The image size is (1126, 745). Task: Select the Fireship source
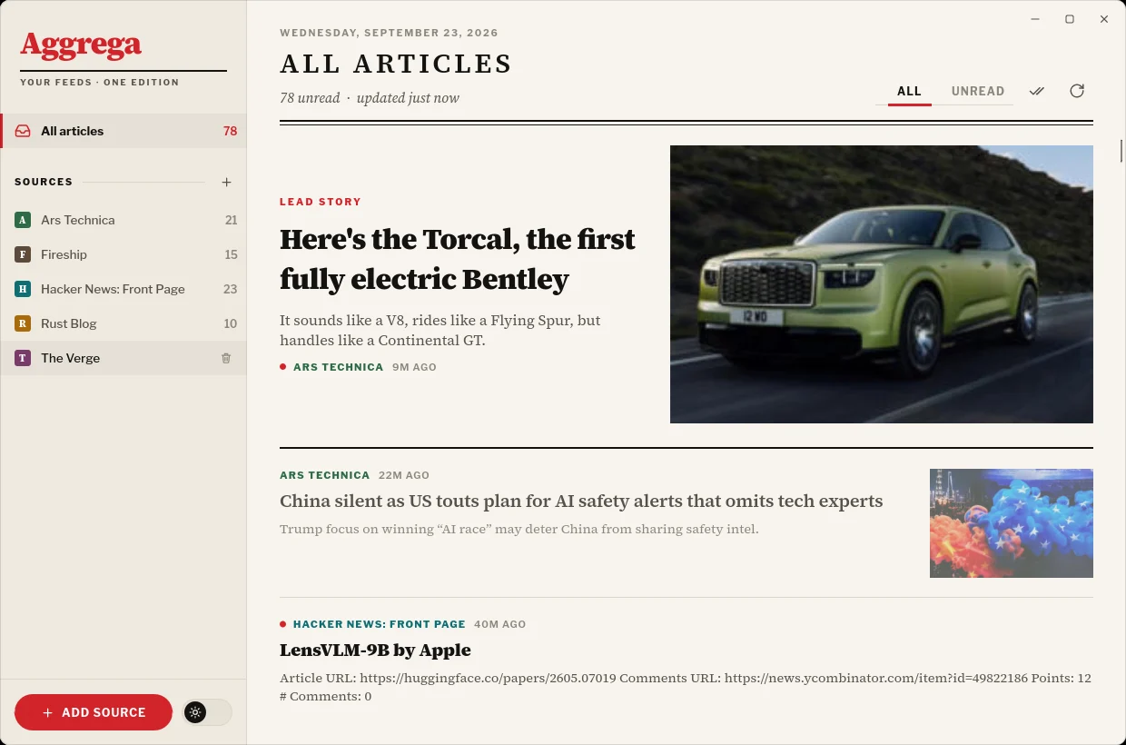pos(123,254)
